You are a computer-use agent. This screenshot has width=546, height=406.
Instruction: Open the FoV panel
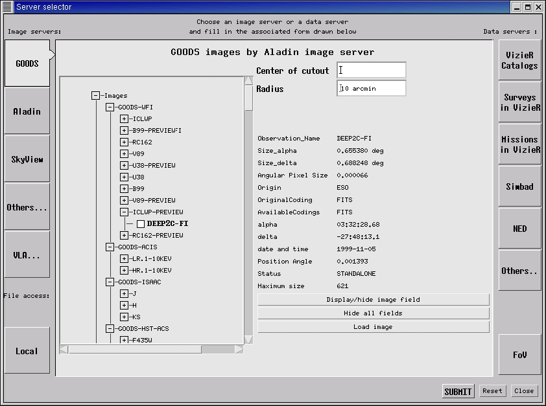(x=519, y=355)
